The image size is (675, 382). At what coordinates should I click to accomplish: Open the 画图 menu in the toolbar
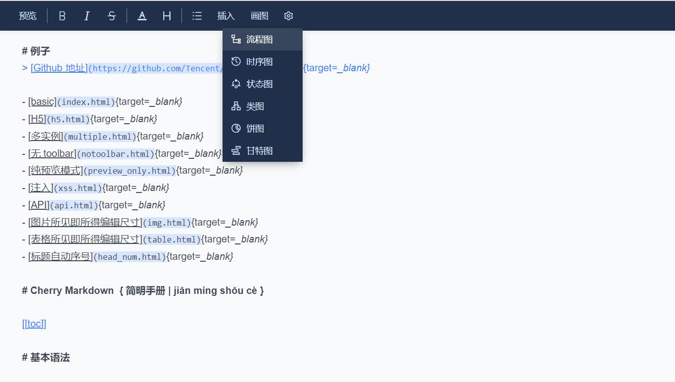point(260,15)
